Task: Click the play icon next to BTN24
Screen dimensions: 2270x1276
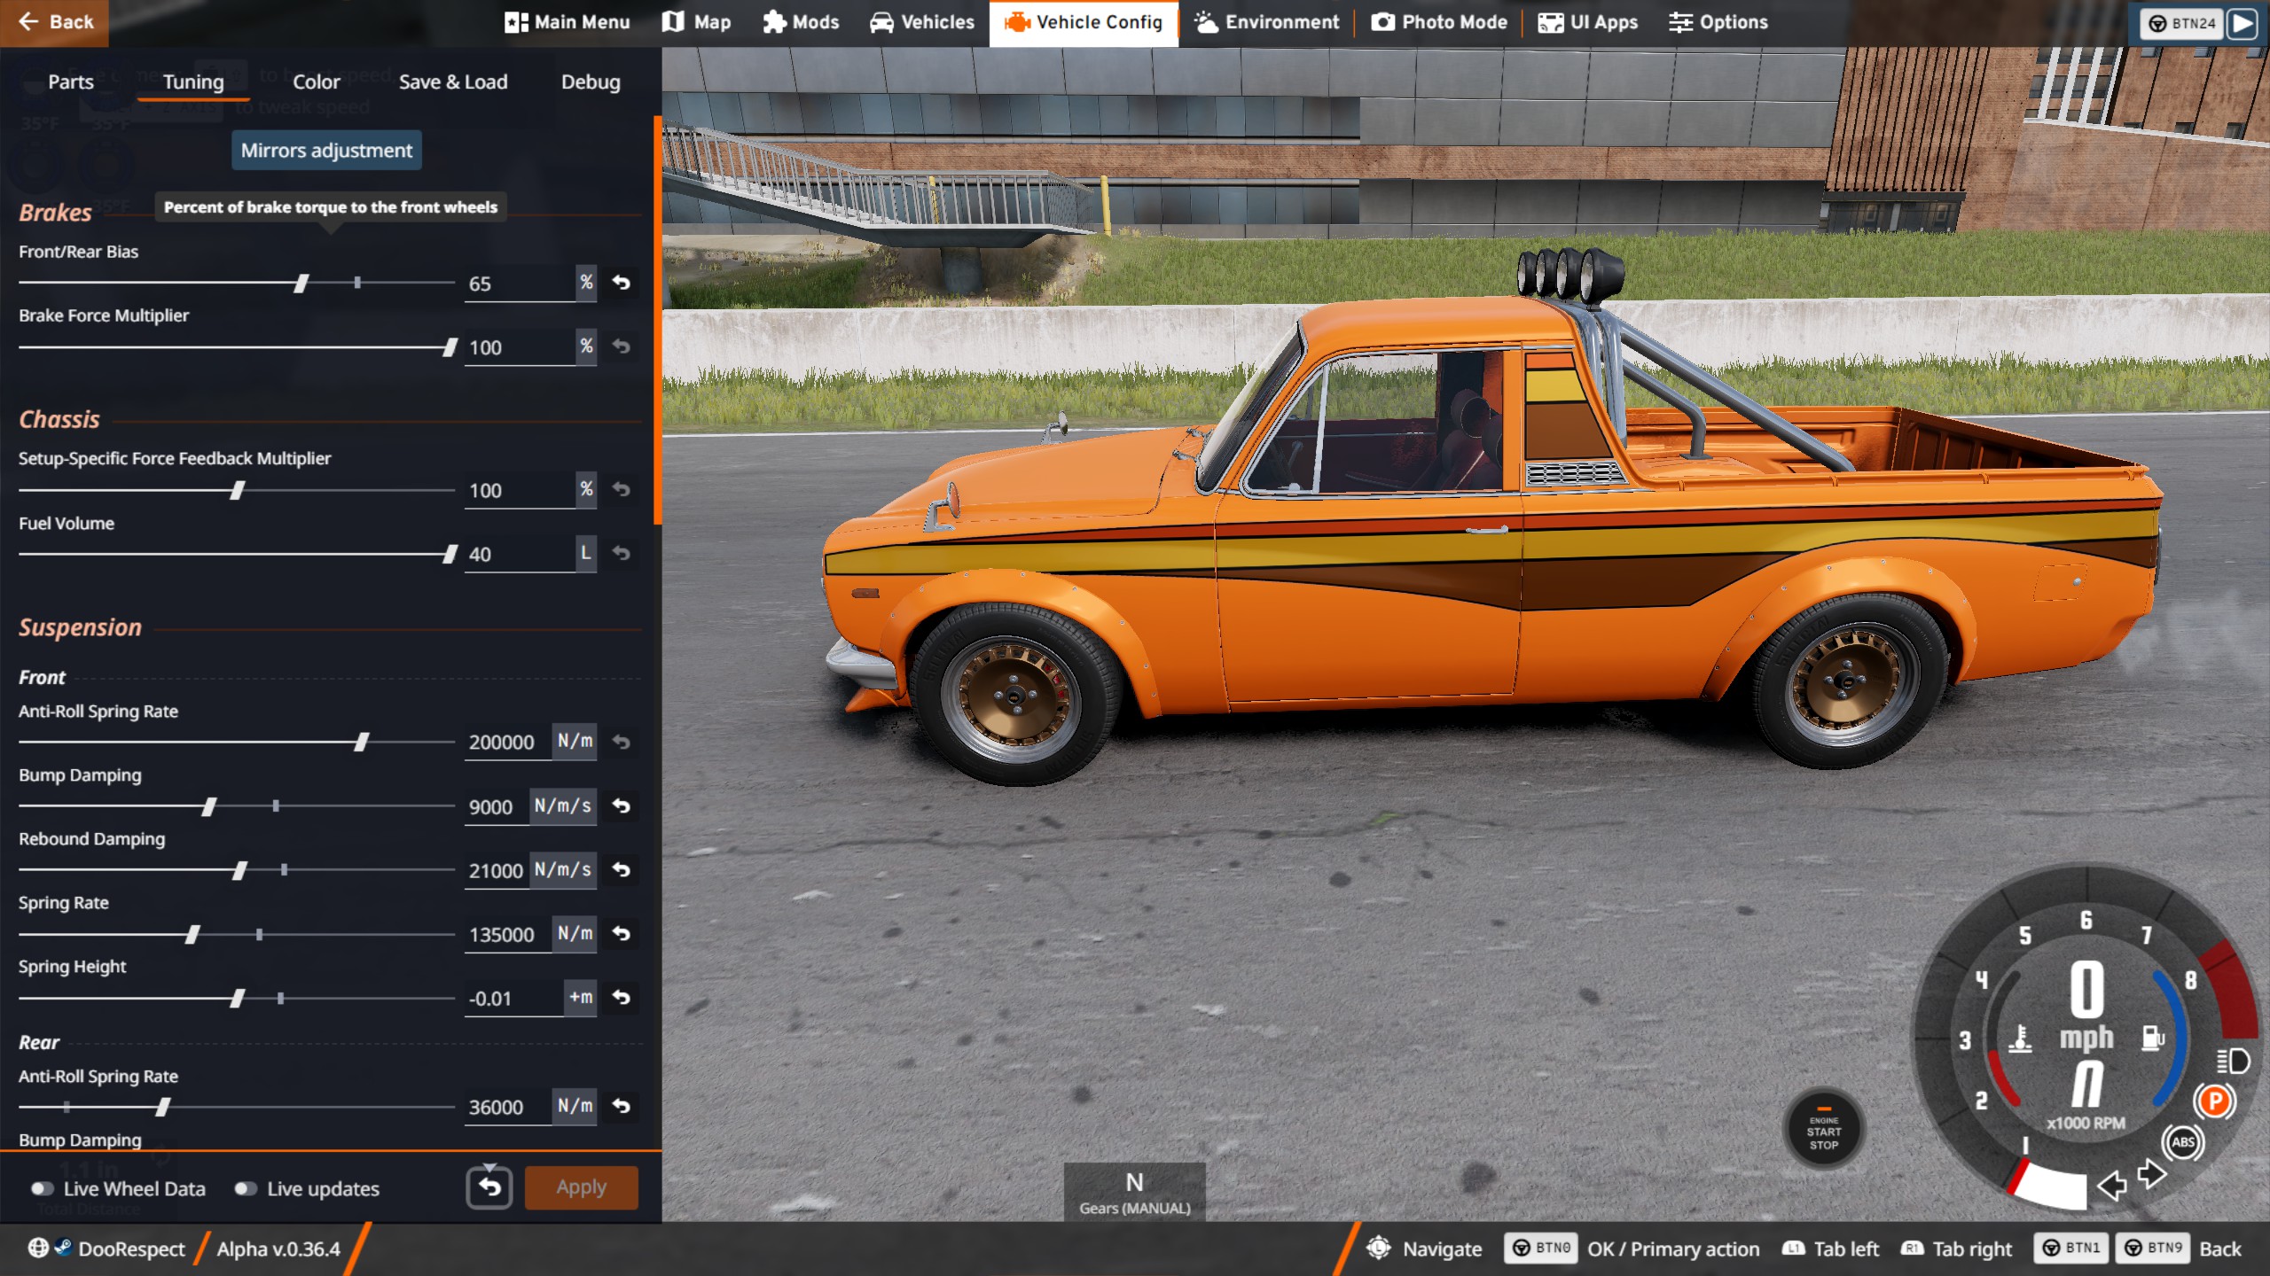Action: coord(2243,23)
